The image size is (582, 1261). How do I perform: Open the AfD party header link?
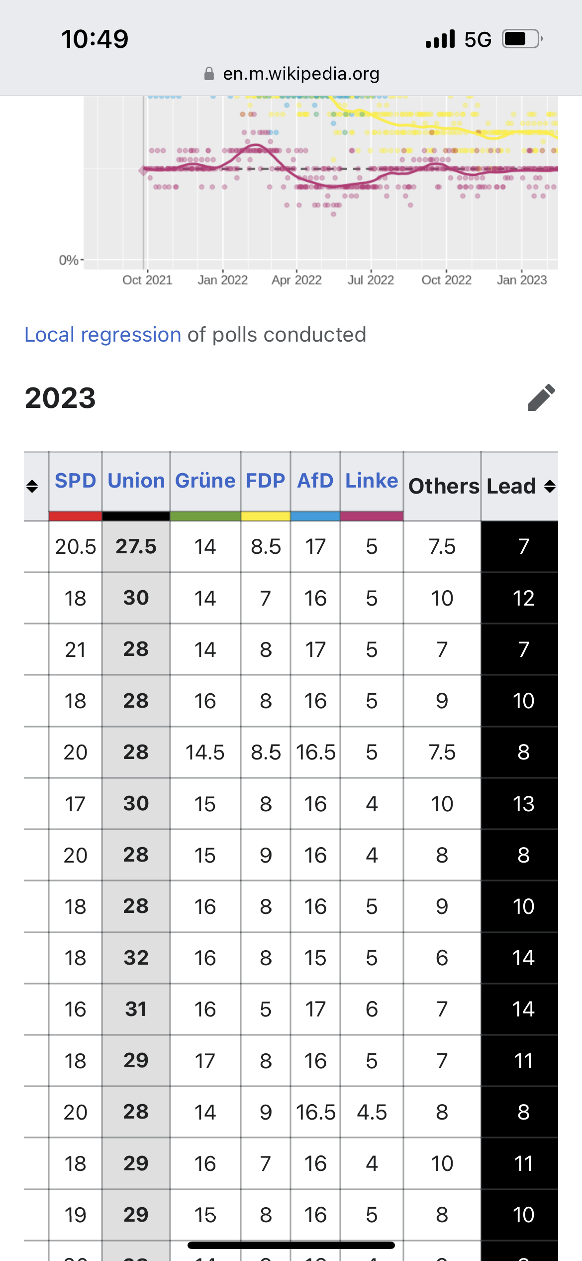[315, 481]
